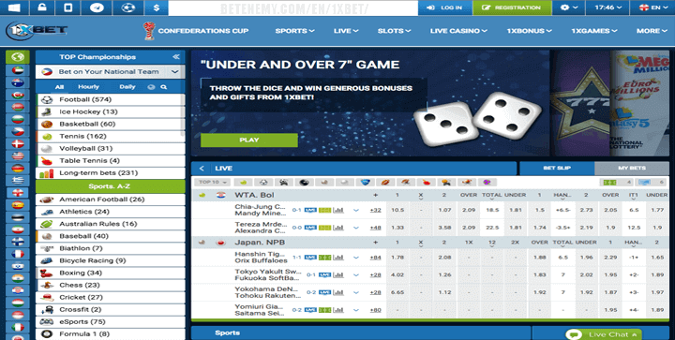Open search magnifier in TOP Championships filter
The width and height of the screenshot is (675, 340).
(x=163, y=87)
